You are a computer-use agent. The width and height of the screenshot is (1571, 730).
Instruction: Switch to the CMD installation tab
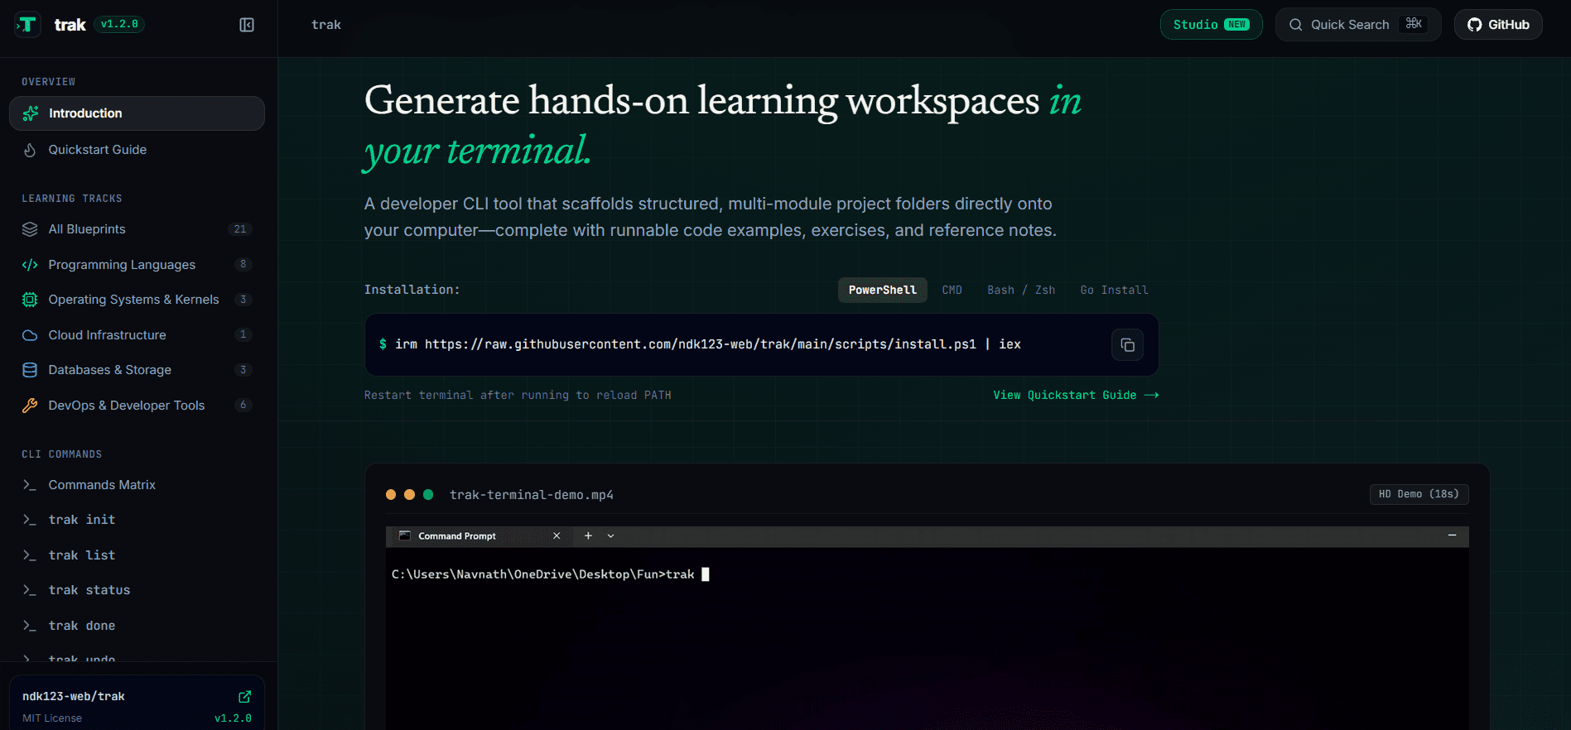[952, 291]
